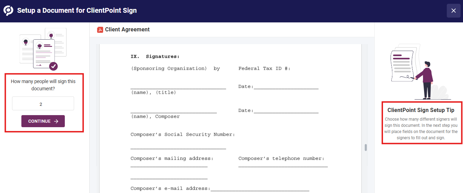The width and height of the screenshot is (463, 193).
Task: Click the red PDF icon beside Client Agreement
Action: tap(100, 30)
